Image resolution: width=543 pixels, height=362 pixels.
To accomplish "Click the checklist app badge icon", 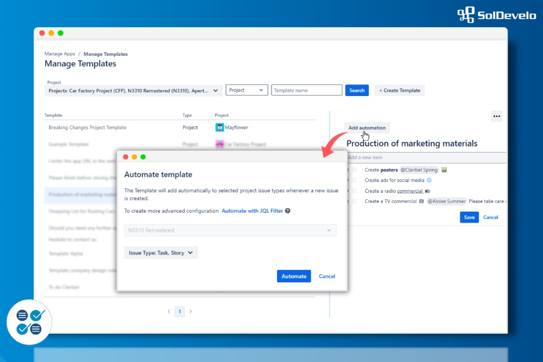I will click(x=29, y=322).
